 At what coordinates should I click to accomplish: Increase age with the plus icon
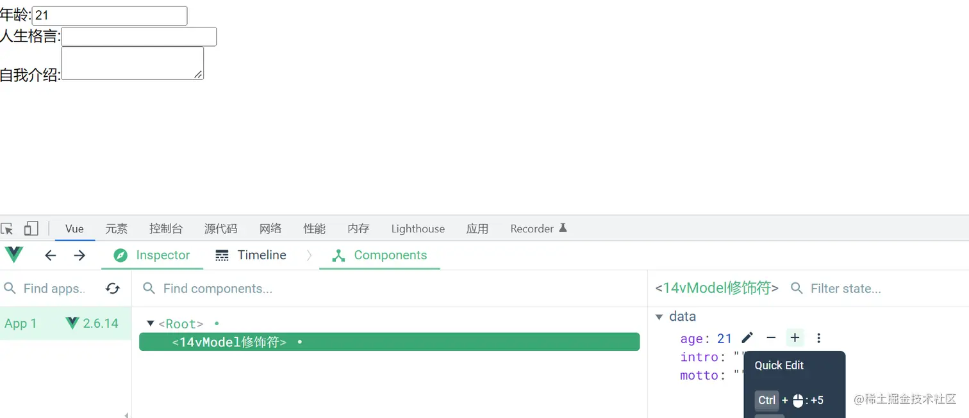[x=795, y=338]
